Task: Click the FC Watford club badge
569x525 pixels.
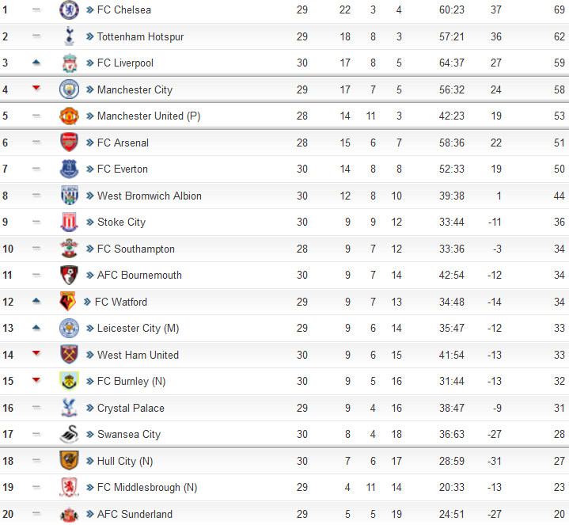Action: coord(68,302)
